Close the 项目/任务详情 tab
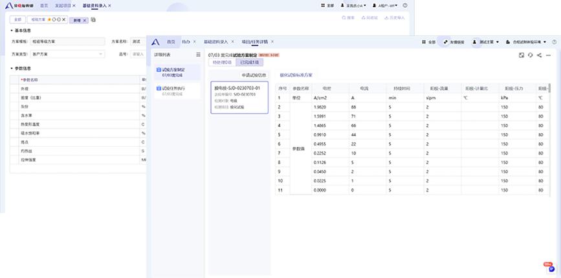 pos(272,41)
